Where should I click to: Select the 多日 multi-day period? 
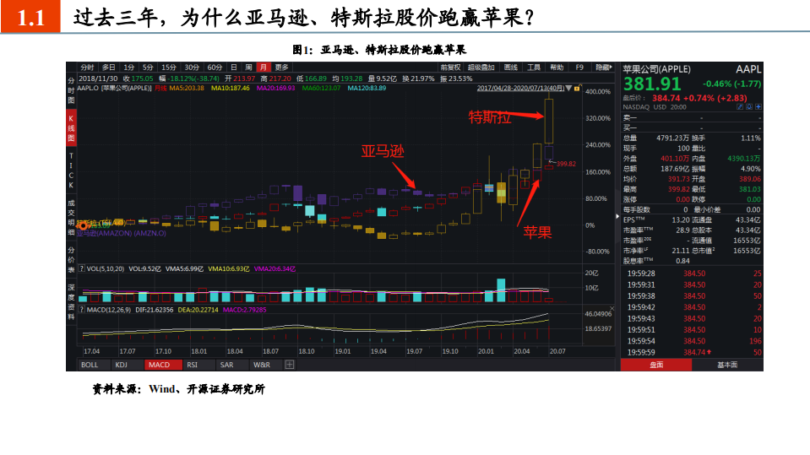[108, 68]
